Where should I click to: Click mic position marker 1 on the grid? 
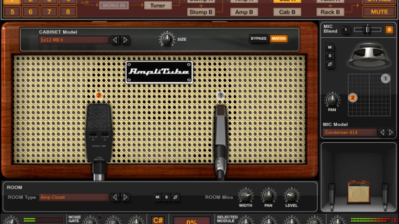pos(385,79)
